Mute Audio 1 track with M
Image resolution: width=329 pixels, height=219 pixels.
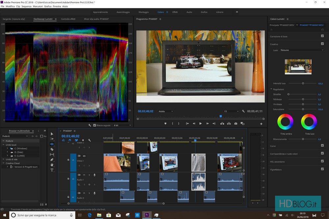click(x=84, y=175)
